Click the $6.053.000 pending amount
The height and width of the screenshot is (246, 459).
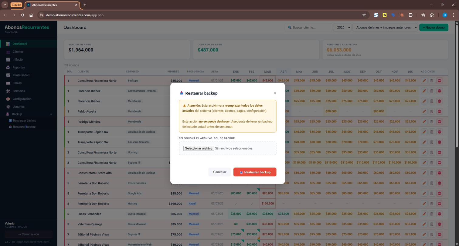[x=339, y=50]
